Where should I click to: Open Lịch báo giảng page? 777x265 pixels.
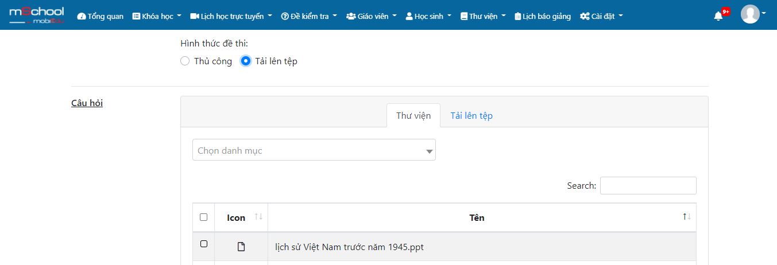543,16
